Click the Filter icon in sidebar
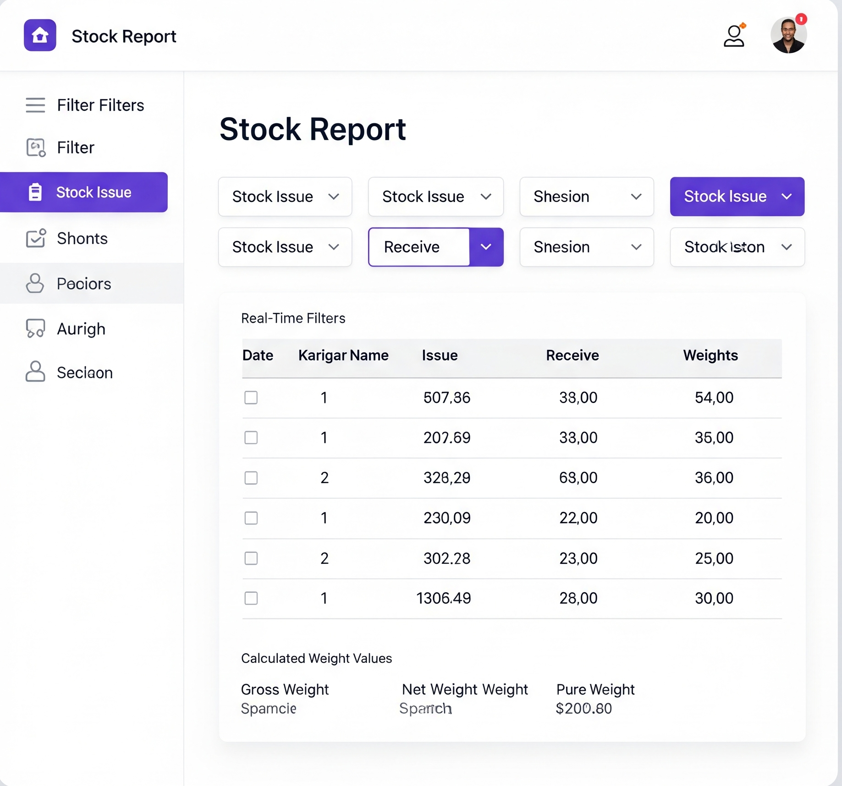 (x=36, y=147)
